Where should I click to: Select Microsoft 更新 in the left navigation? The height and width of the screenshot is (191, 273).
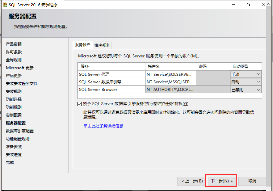(19, 68)
